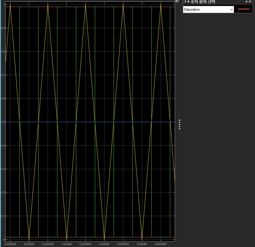
Task: Click x-axis label 0.020855
Action: pyautogui.click(x=123, y=244)
